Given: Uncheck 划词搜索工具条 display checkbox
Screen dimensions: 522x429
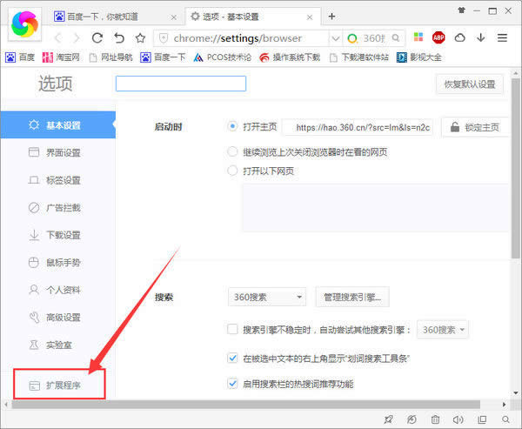Looking at the screenshot, I should click(232, 358).
